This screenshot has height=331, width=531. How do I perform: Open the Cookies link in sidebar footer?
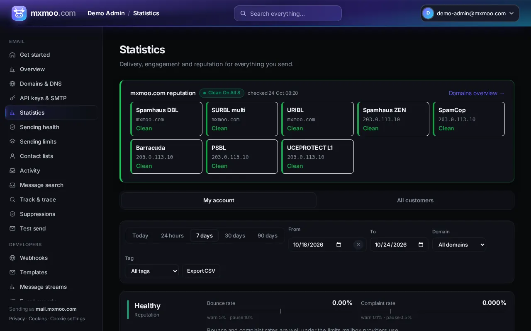point(38,319)
